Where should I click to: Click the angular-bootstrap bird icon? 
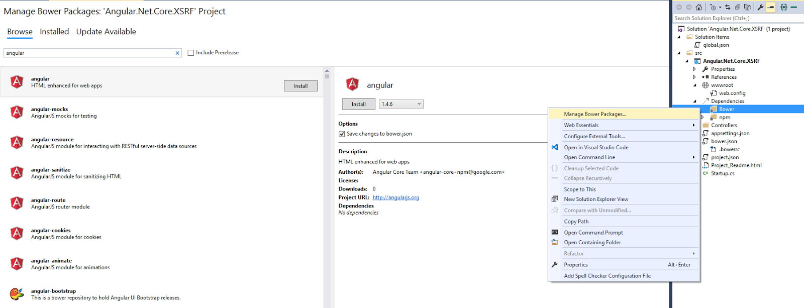pos(17,294)
